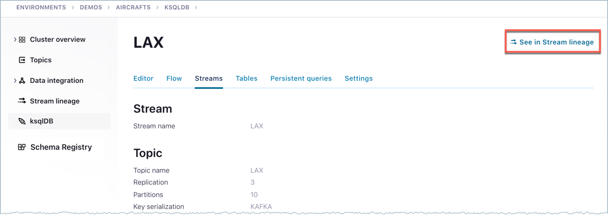Open Stream lineage label in the sidebar

tap(55, 101)
